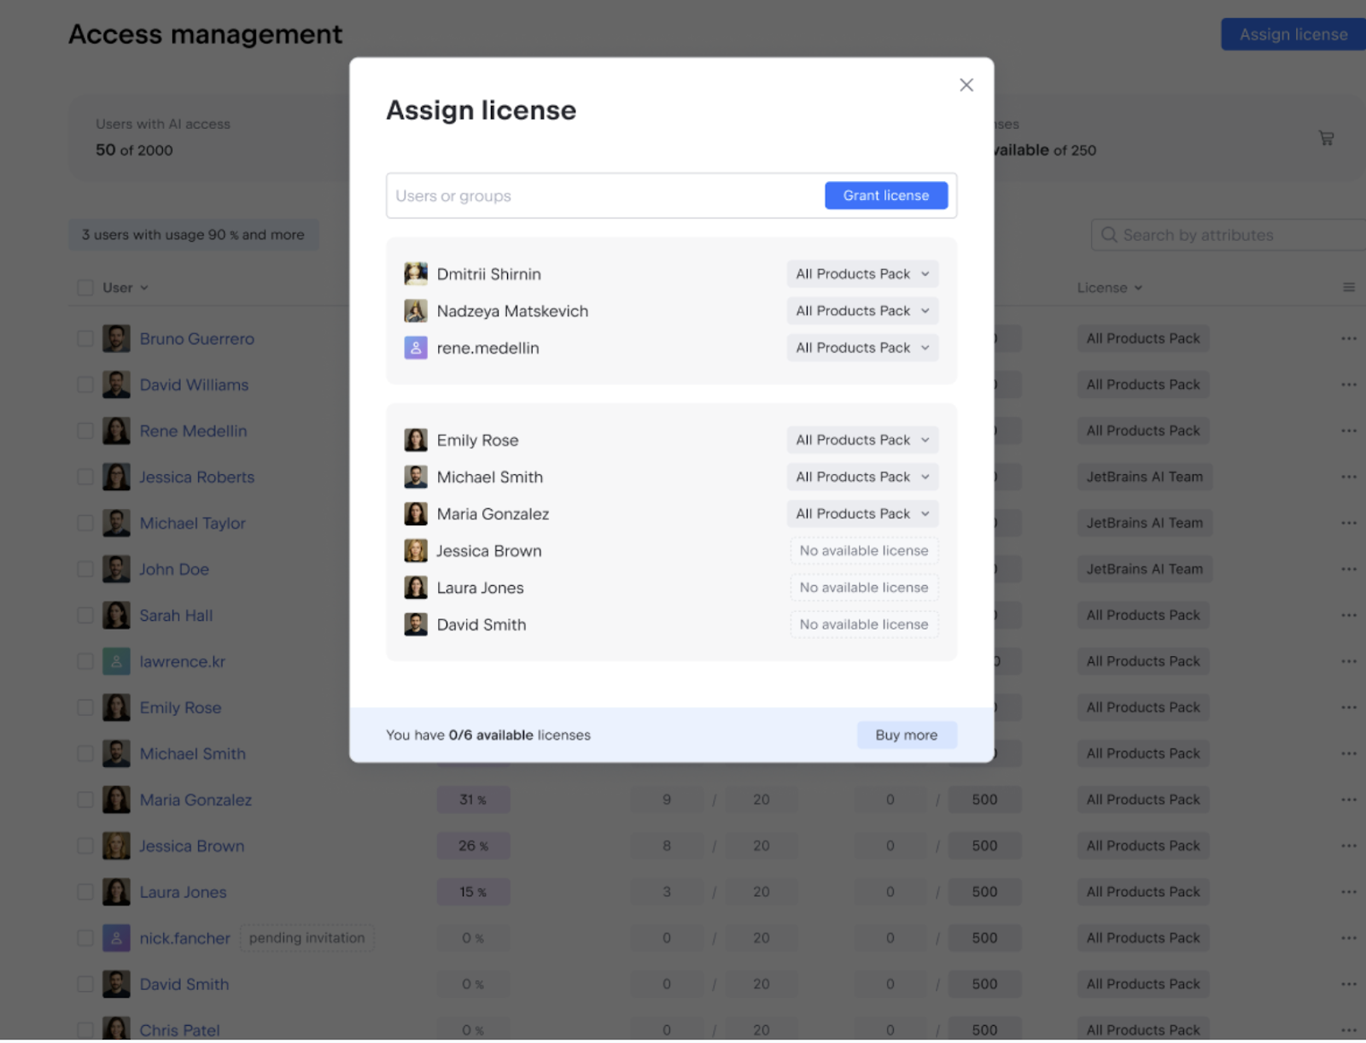The image size is (1366, 1043).
Task: Focus the Users or groups input field
Action: [x=602, y=196]
